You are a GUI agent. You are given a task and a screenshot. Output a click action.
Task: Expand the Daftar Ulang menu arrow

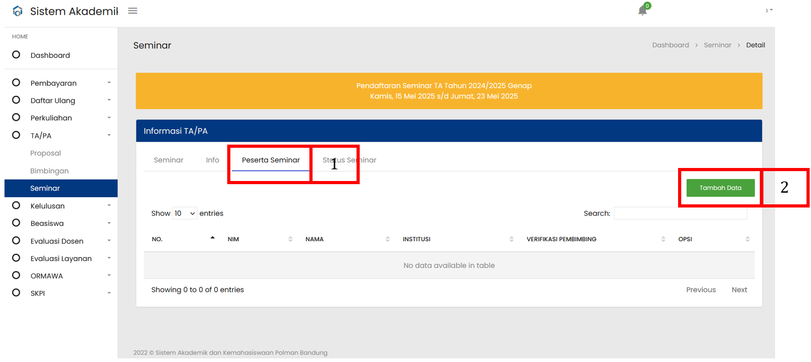pos(109,100)
